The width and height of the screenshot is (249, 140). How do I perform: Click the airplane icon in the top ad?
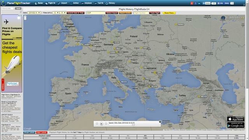[6, 22]
